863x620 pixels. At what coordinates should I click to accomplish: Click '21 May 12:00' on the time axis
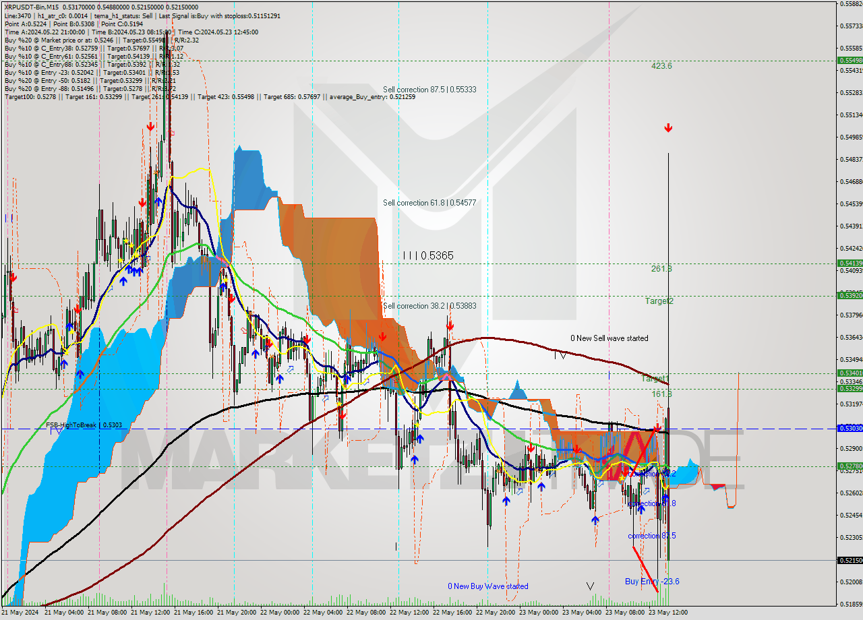(152, 613)
